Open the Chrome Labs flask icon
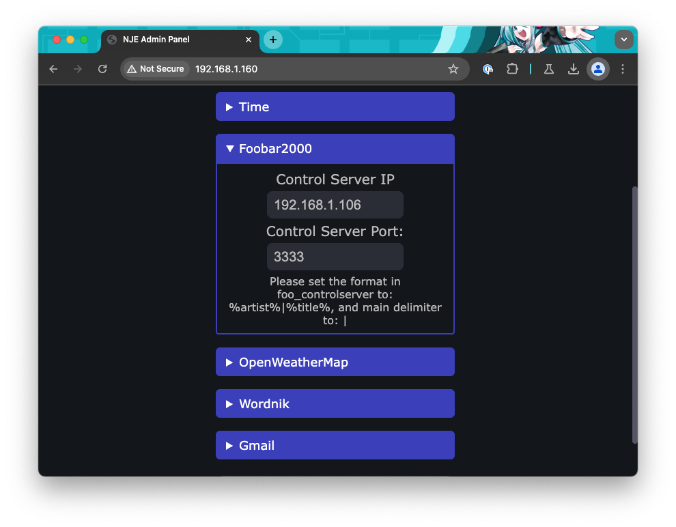 tap(549, 69)
